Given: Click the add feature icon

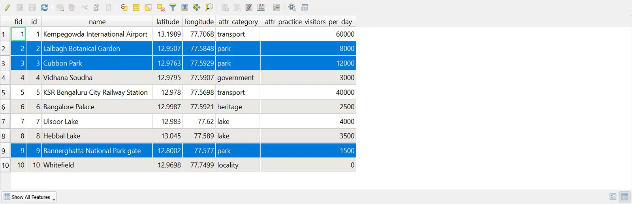Looking at the screenshot, I should [60, 7].
